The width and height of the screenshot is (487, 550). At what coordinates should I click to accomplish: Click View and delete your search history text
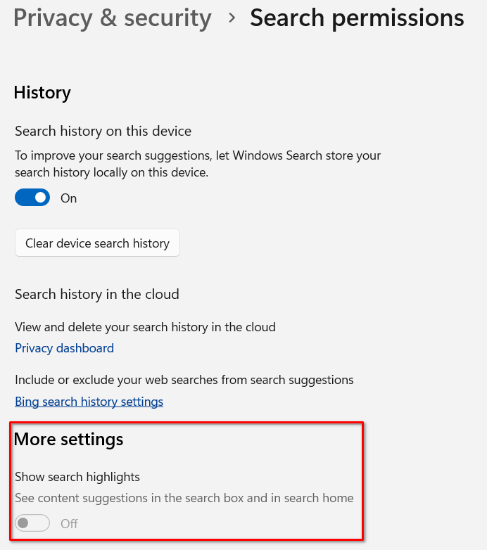click(x=145, y=327)
